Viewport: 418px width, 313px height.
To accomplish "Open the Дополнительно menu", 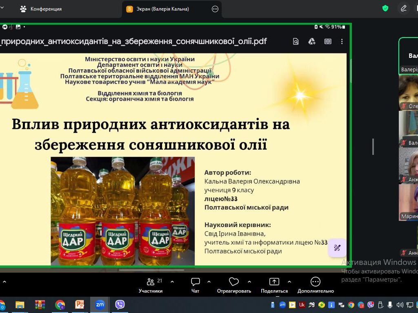I will click(316, 285).
